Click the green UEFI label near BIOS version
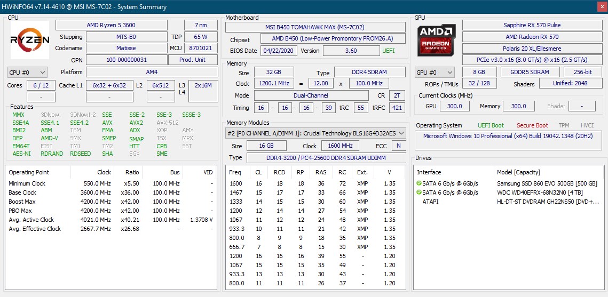 click(x=389, y=51)
